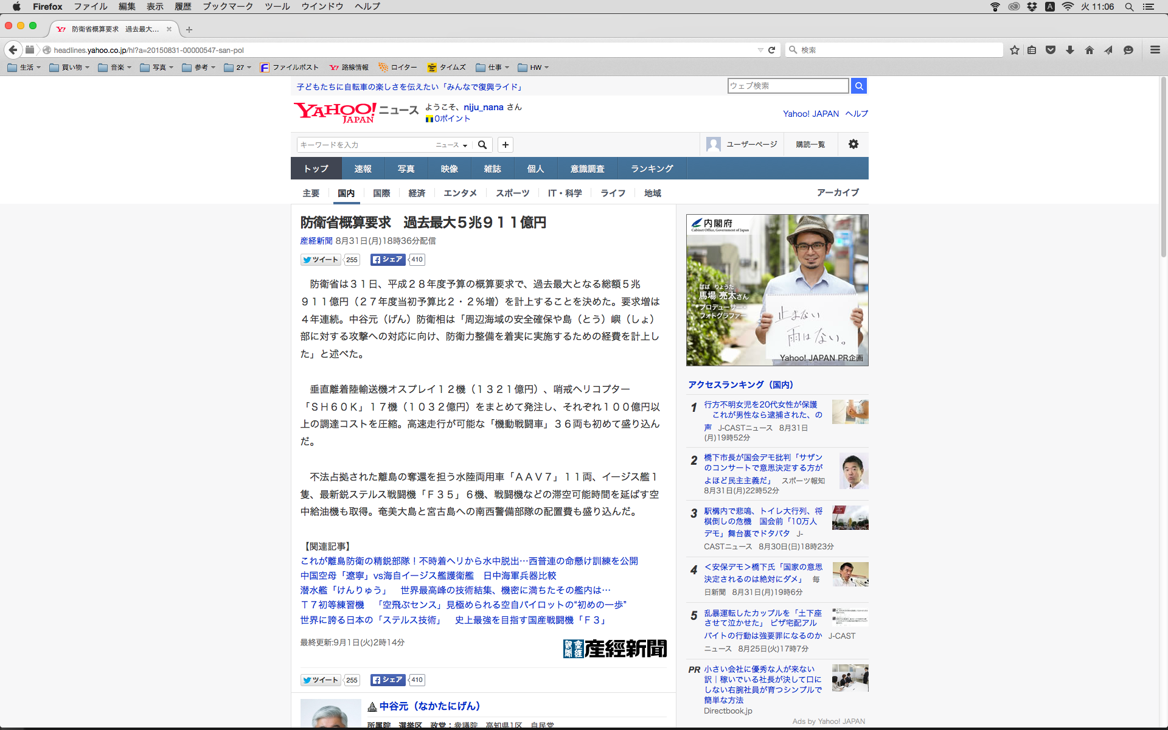This screenshot has width=1168, height=730.
Task: Click Yahoo news settings gear icon
Action: pos(853,144)
